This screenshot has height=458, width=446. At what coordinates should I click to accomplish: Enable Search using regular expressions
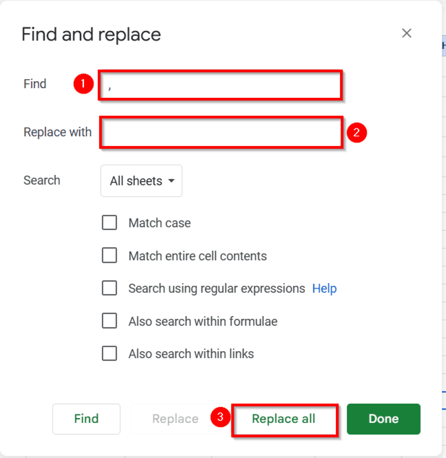pyautogui.click(x=109, y=288)
